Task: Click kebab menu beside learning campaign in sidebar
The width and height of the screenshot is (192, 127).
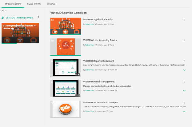Action: pos(38,18)
